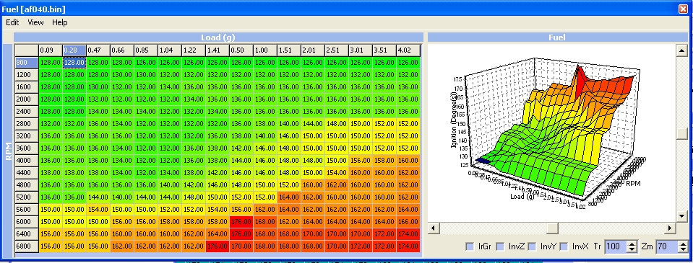Click the Load (g) table heading

tap(218, 37)
